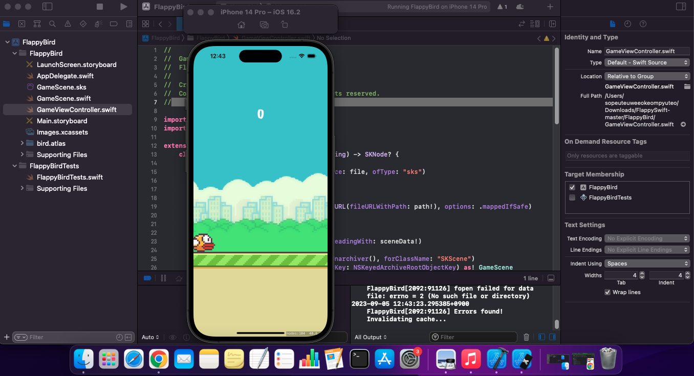The width and height of the screenshot is (694, 376).
Task: Open the Text Encoding dropdown
Action: (647, 238)
